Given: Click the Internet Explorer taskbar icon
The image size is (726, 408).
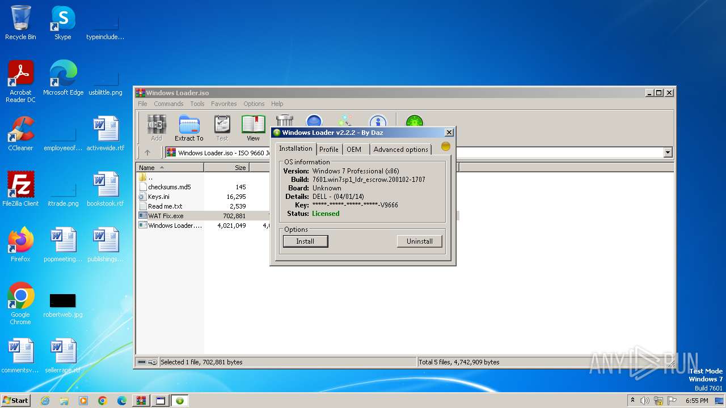Looking at the screenshot, I should coord(45,401).
